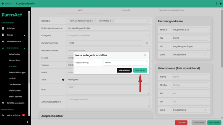The height and width of the screenshot is (125, 223).
Task: Open the help question mark icon
Action: (x=217, y=4)
